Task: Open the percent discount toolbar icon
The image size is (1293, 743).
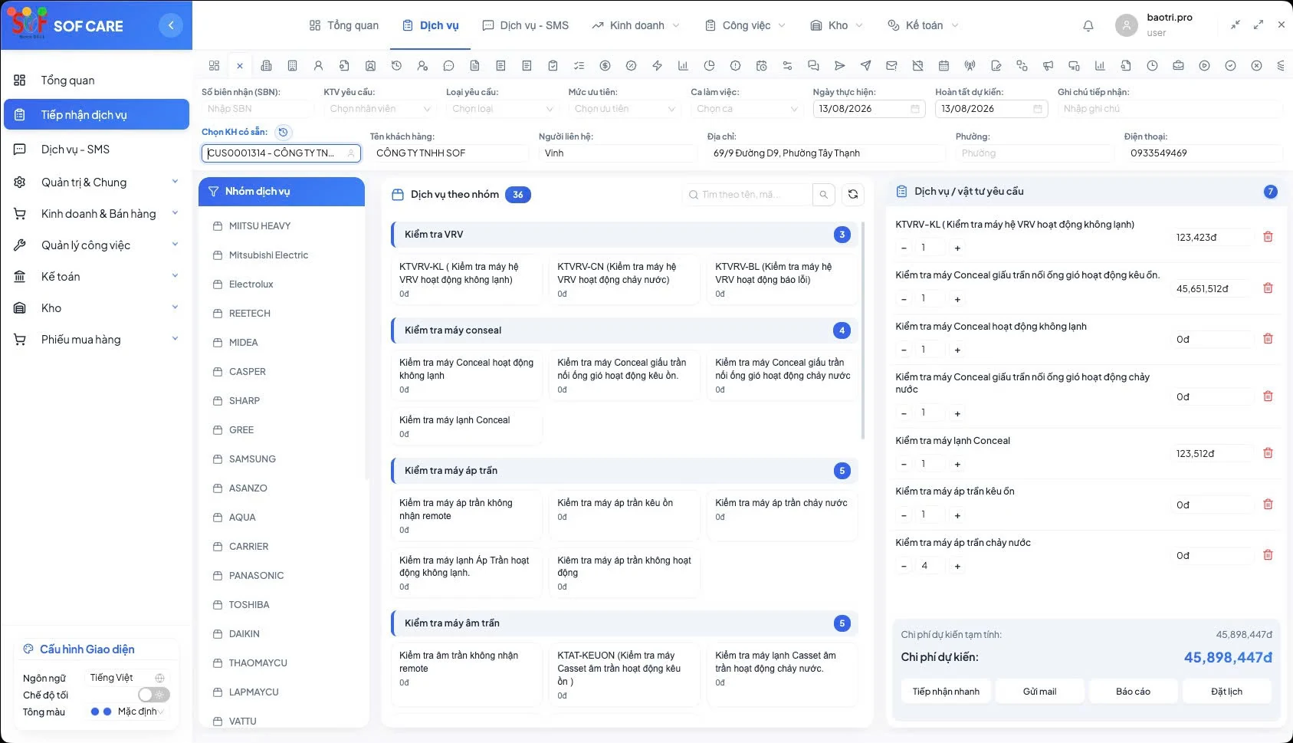Action: 631,66
